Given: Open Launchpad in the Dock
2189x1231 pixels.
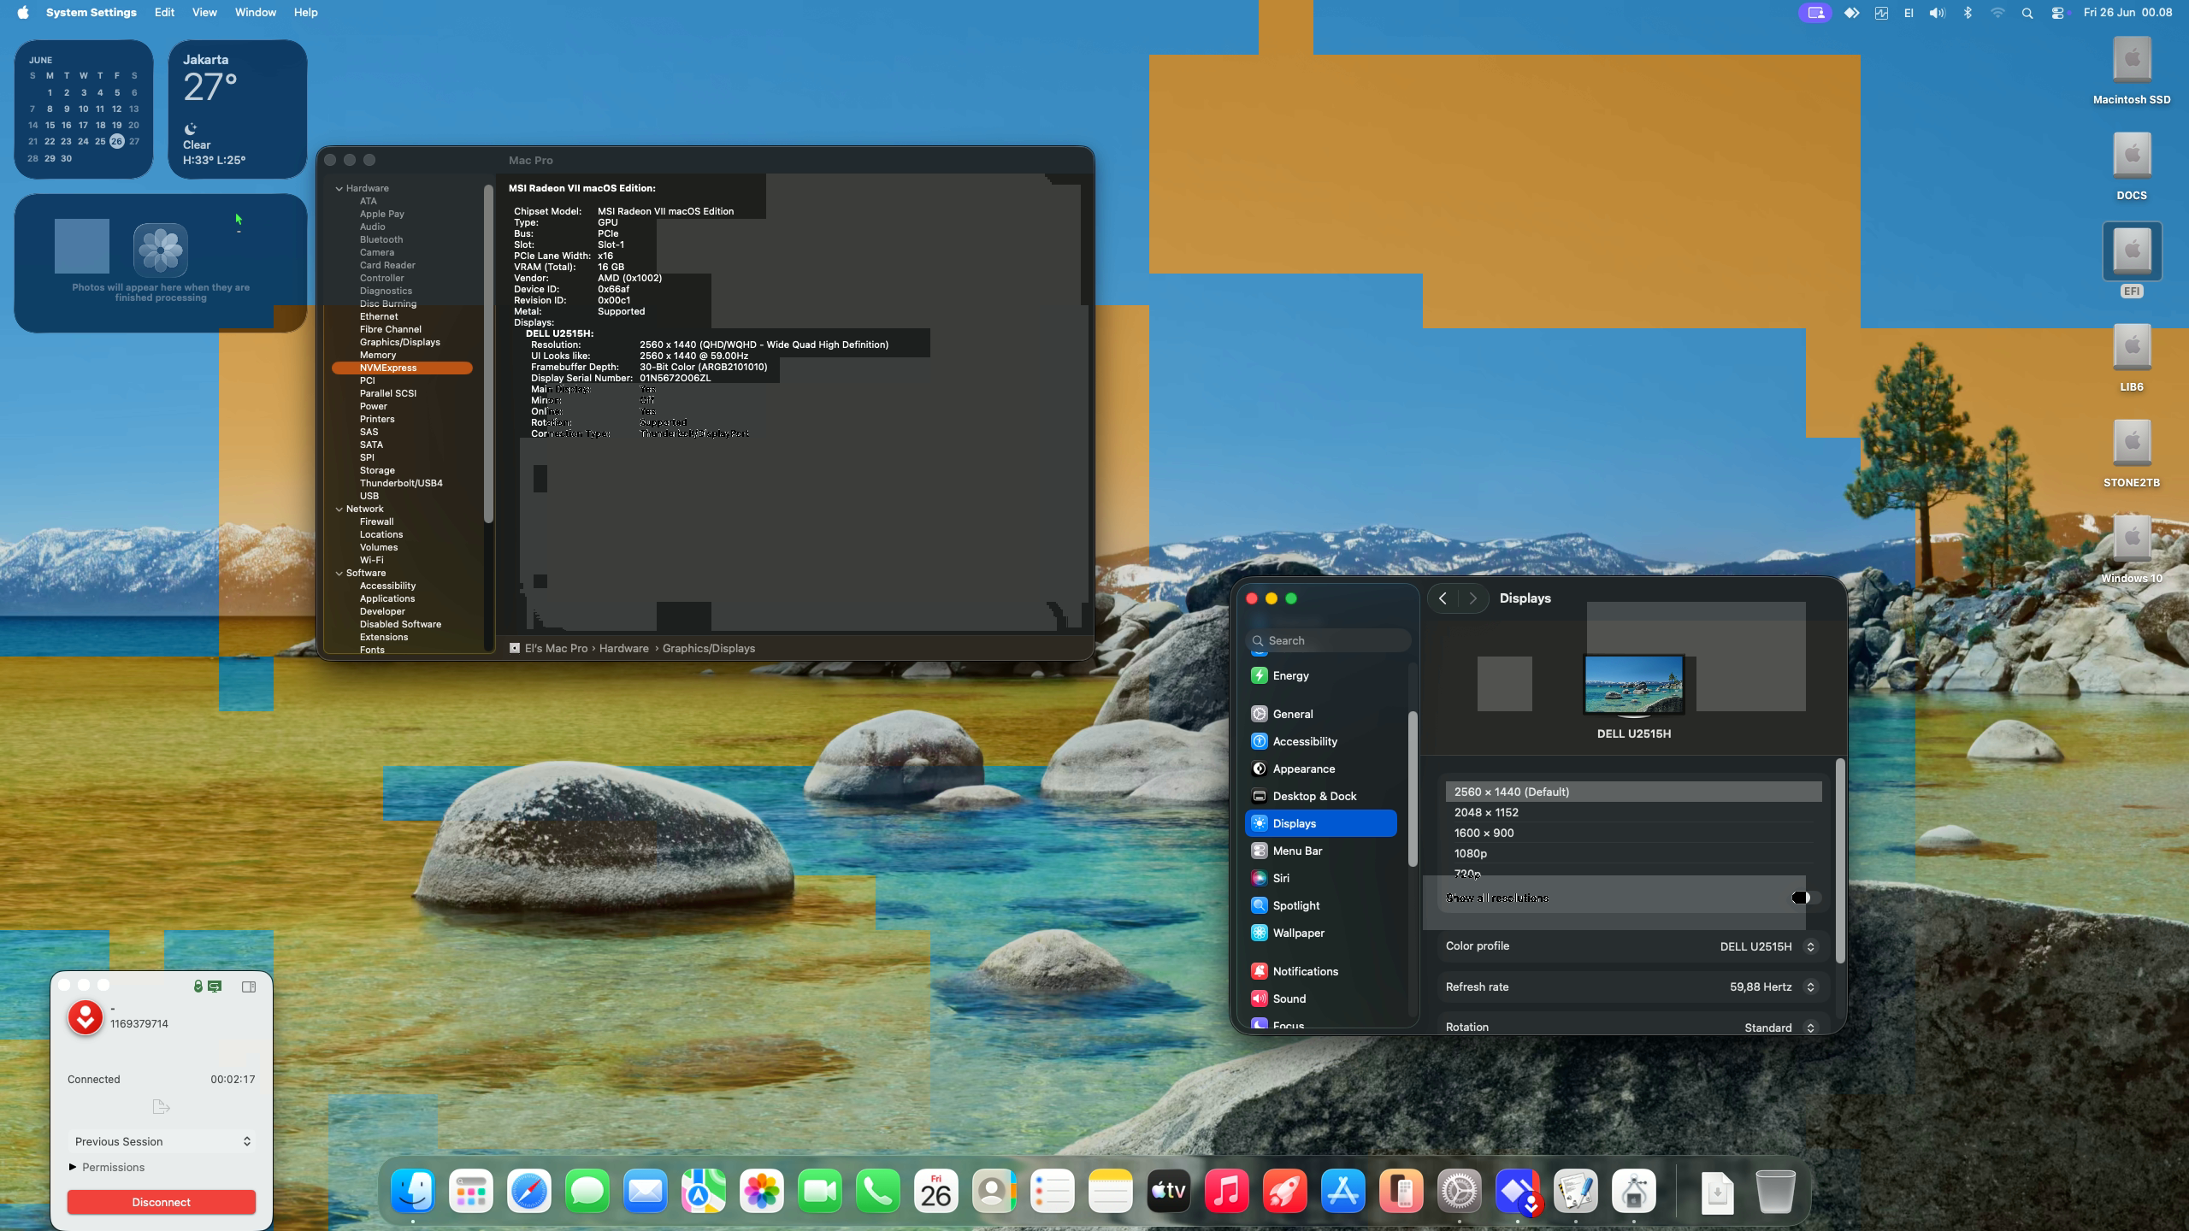Looking at the screenshot, I should coord(471,1191).
